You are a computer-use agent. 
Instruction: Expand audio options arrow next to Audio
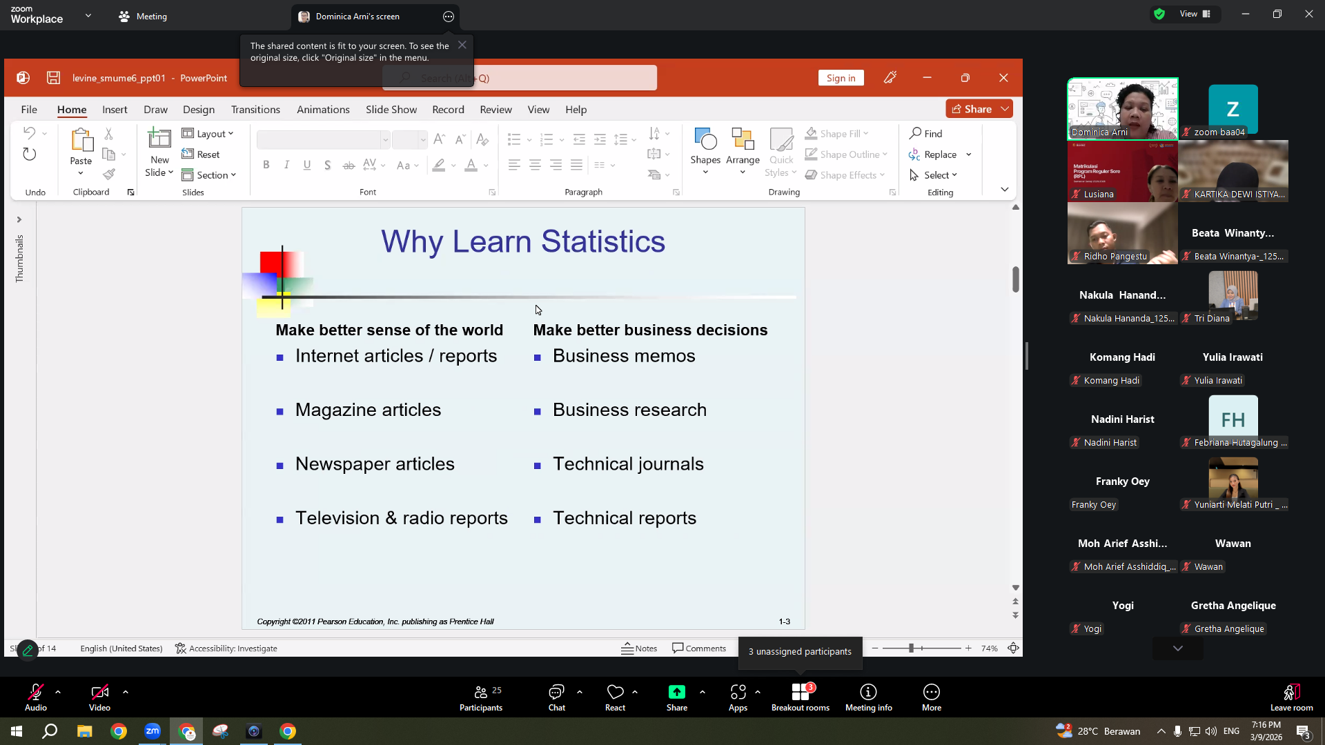(x=58, y=691)
